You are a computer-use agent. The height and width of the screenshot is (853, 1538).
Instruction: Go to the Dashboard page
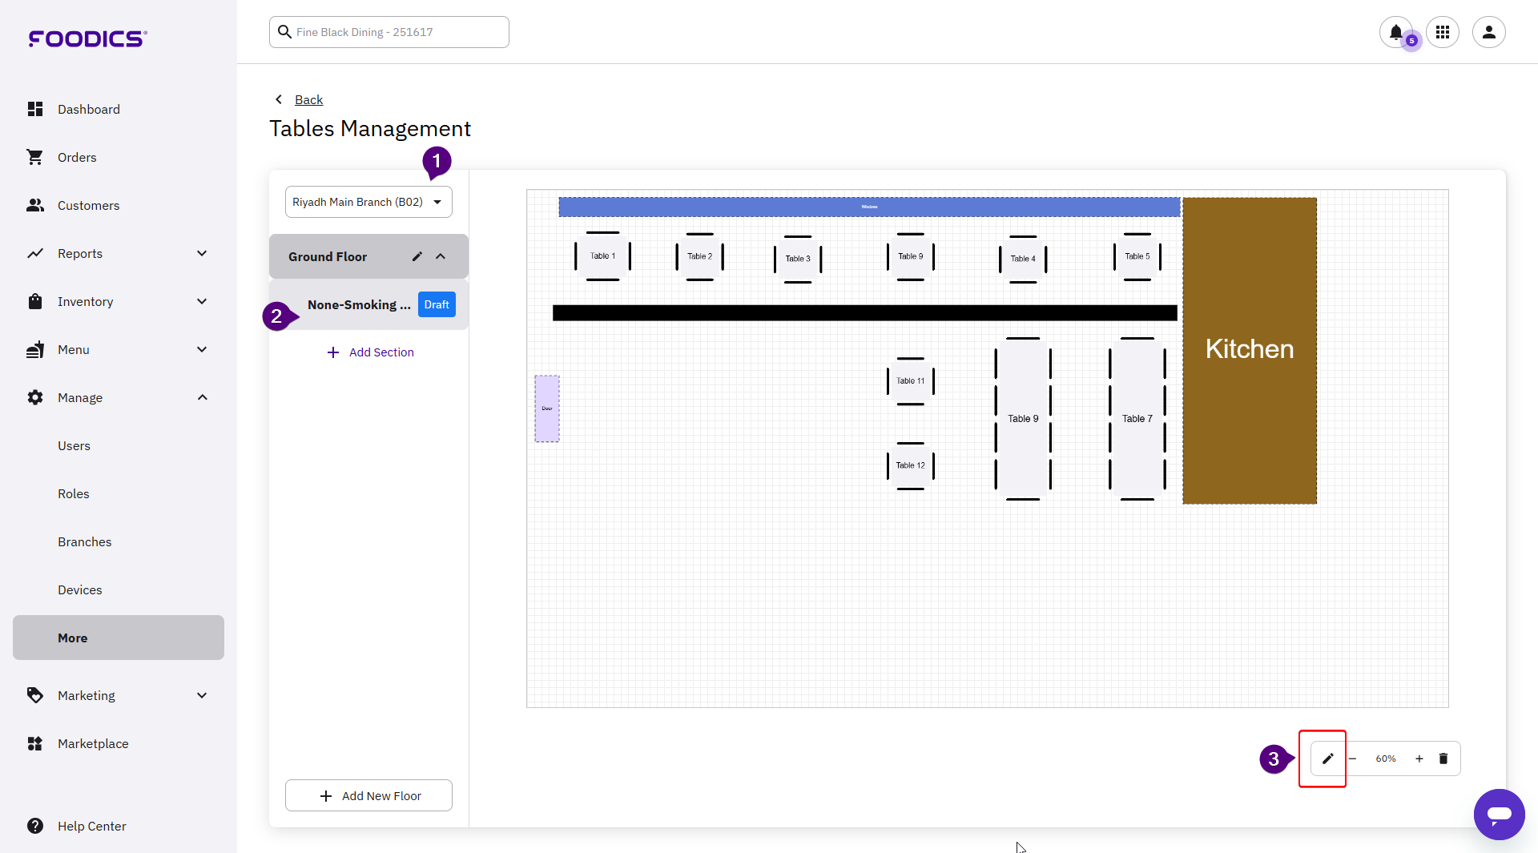click(88, 109)
